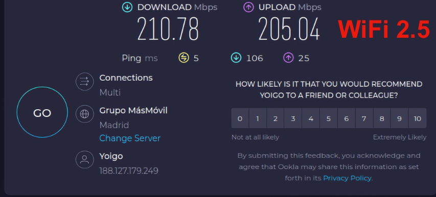Click the Grupo MásMóvil server name

pyautogui.click(x=133, y=110)
